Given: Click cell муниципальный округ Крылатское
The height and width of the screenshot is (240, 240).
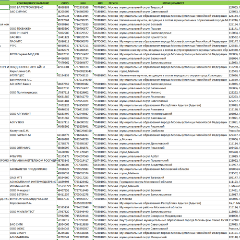Looking at the screenshot, I should 174,37.
